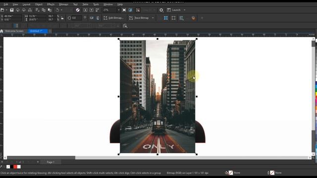Select the red swatch in document palette
This screenshot has width=317, height=178.
coord(15,167)
